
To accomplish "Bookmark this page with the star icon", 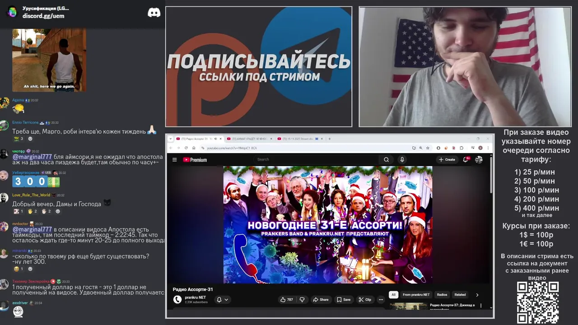I will [x=428, y=148].
